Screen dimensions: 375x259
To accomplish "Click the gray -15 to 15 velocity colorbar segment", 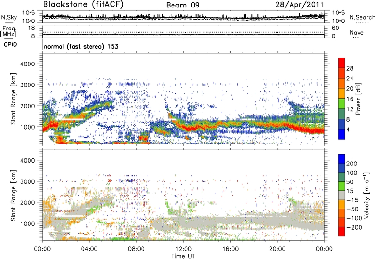I will [342, 195].
